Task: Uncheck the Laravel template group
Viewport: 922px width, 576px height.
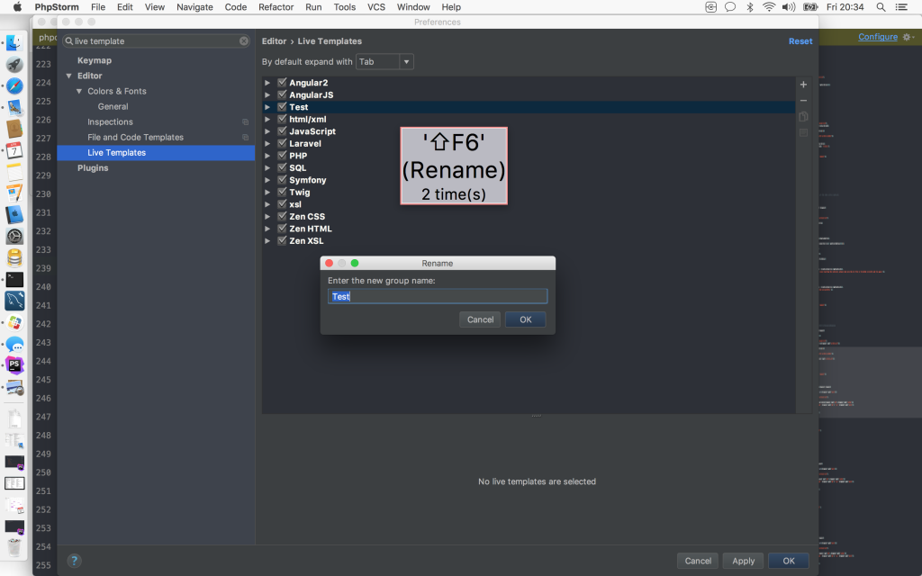Action: (282, 143)
